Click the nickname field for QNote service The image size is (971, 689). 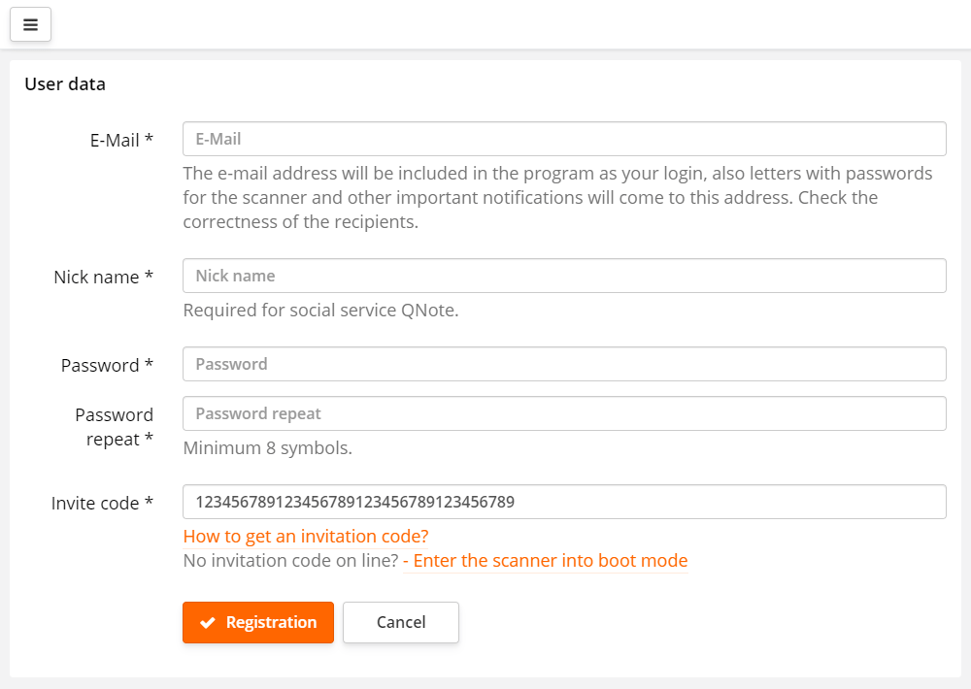(563, 276)
